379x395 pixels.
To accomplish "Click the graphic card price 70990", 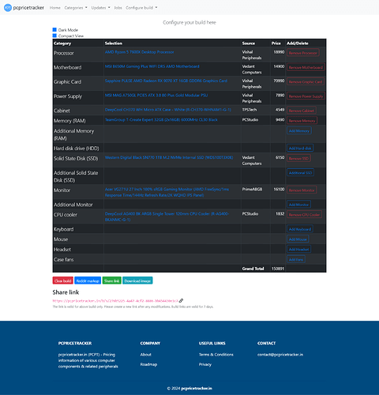I will 279,81.
